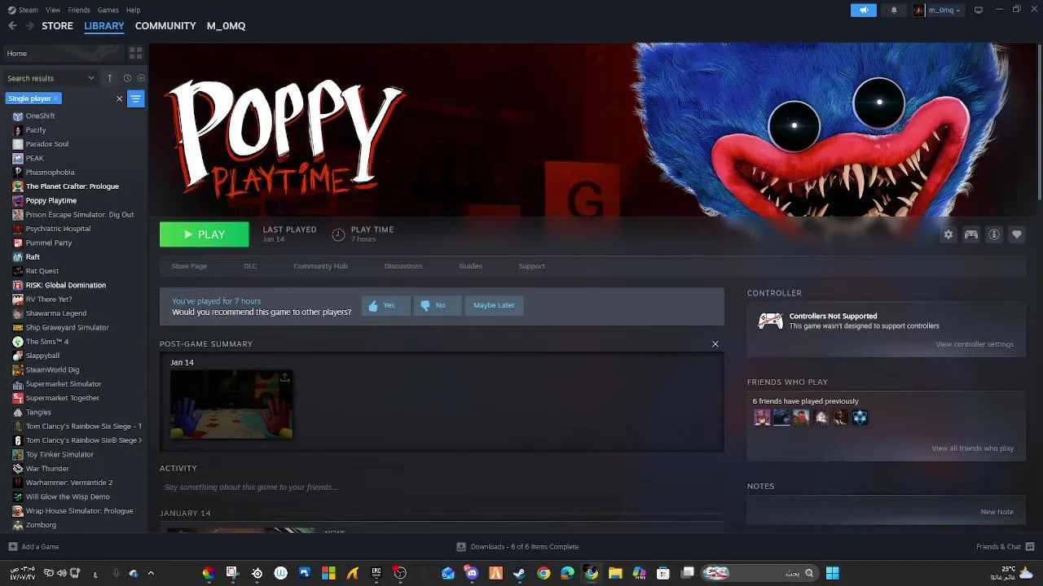Open Discord from the taskbar
Image resolution: width=1043 pixels, height=586 pixels.
(x=472, y=573)
